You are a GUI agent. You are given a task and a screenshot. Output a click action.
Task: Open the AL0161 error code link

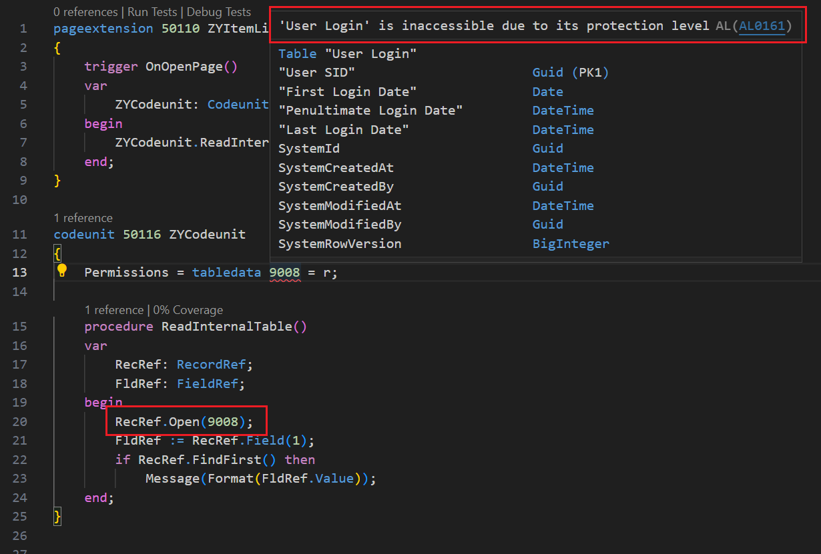tap(761, 26)
